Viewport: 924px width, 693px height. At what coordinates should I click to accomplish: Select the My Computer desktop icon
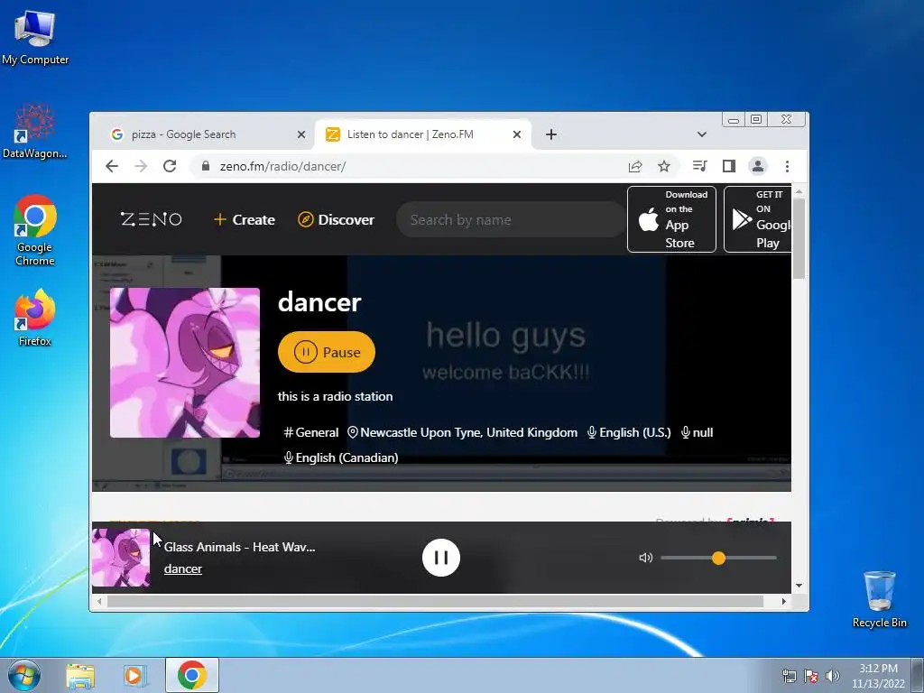tap(35, 37)
